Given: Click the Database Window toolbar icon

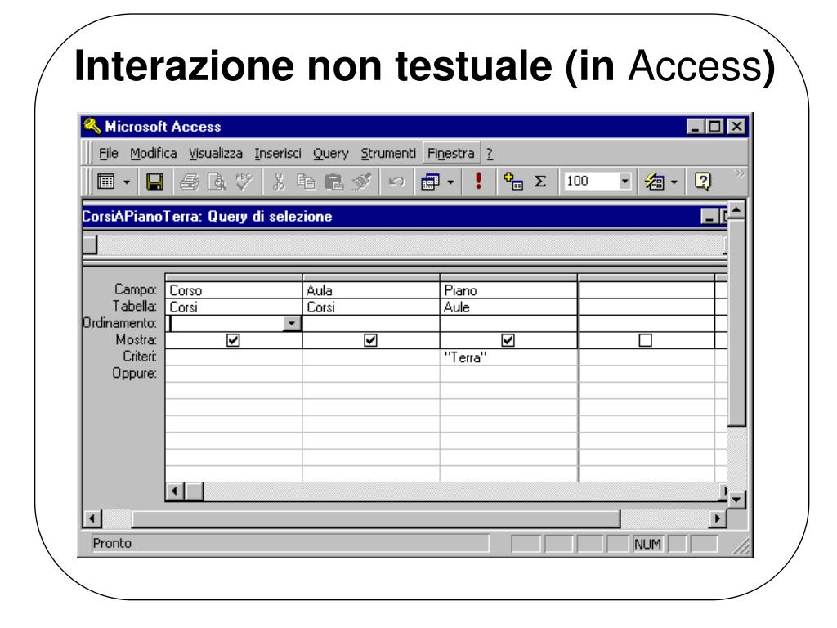Looking at the screenshot, I should click(x=655, y=182).
